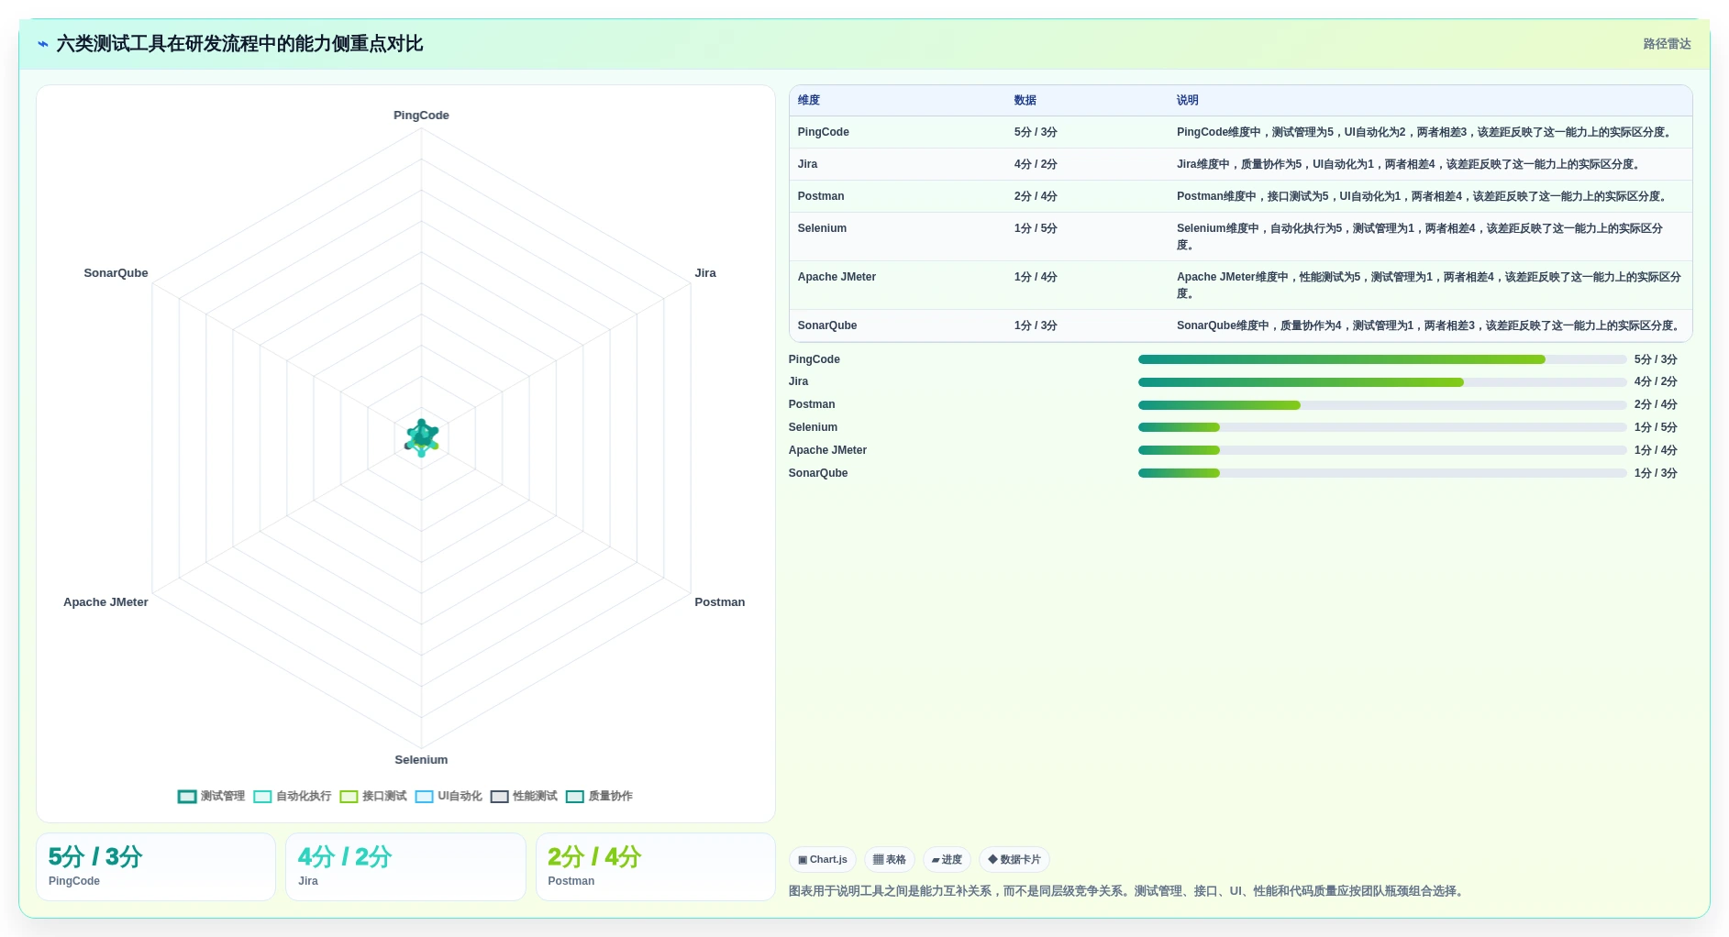Click the 说明 table column header
Viewport: 1729px width, 937px height.
tap(1188, 101)
